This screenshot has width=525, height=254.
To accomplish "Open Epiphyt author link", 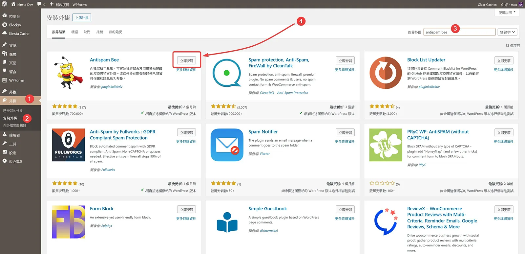I will 107,226.
